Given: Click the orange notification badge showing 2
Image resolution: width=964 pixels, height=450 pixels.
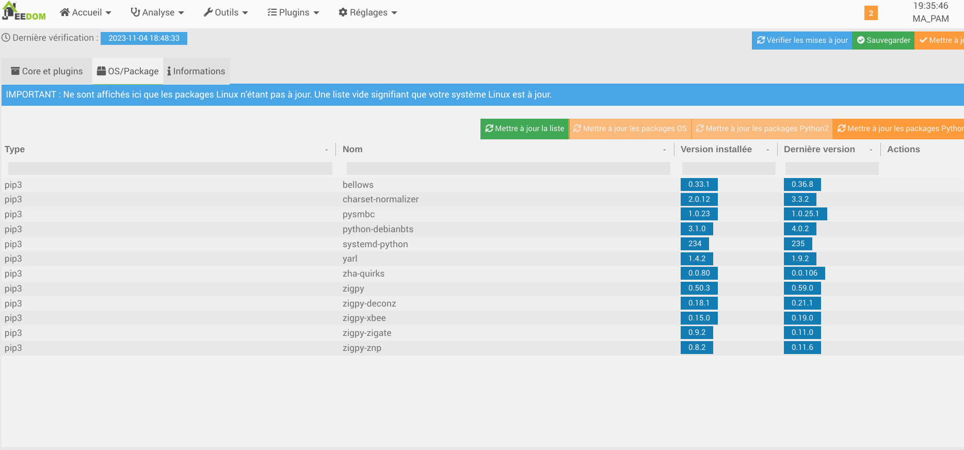Looking at the screenshot, I should pyautogui.click(x=871, y=13).
